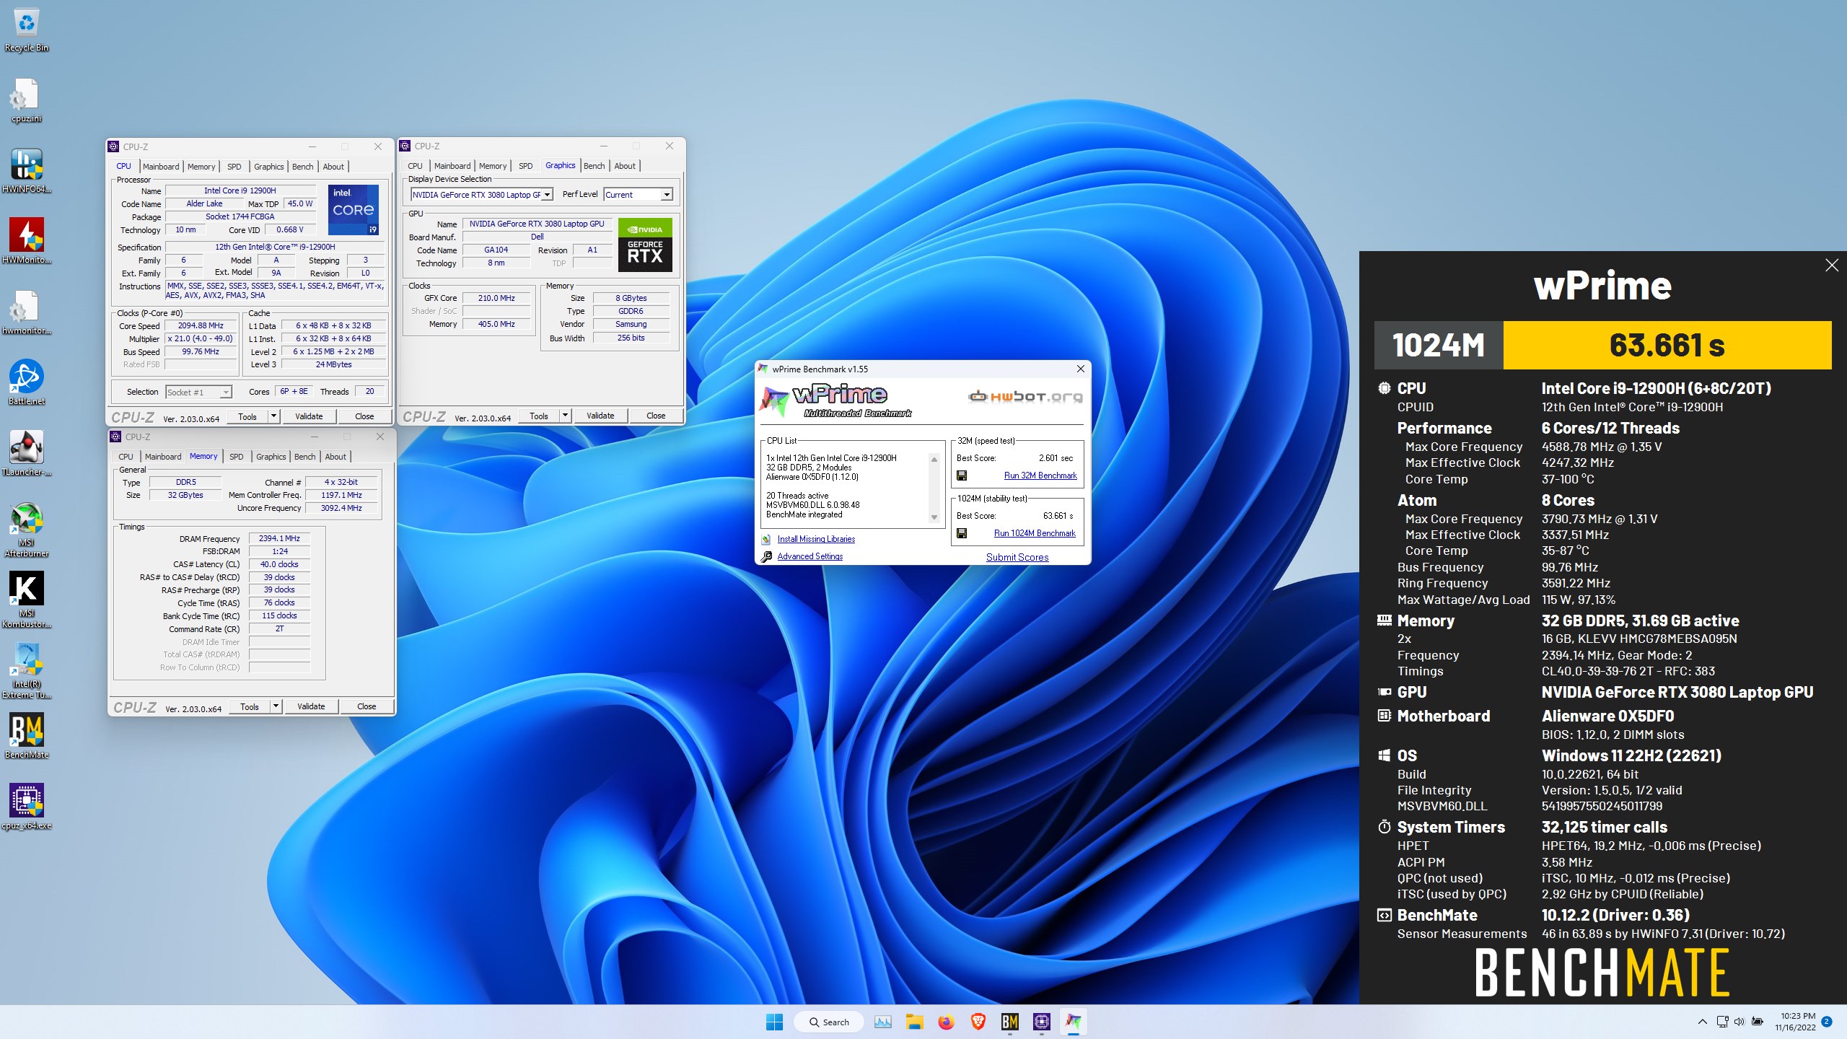
Task: Switch to the CPU-Z taskbar icon
Action: (x=1041, y=1022)
